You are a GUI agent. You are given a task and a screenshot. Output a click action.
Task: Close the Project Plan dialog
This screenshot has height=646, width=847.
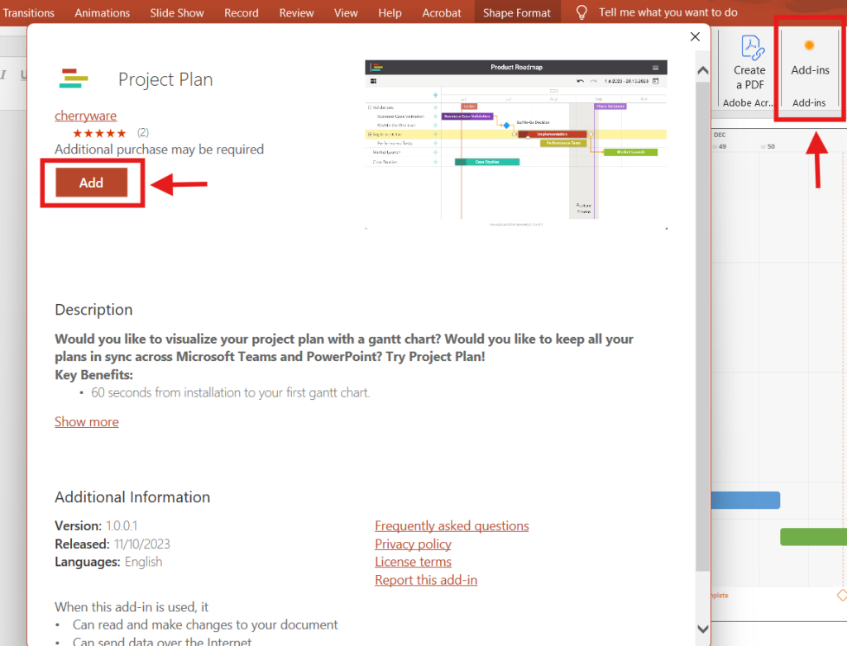pos(695,36)
